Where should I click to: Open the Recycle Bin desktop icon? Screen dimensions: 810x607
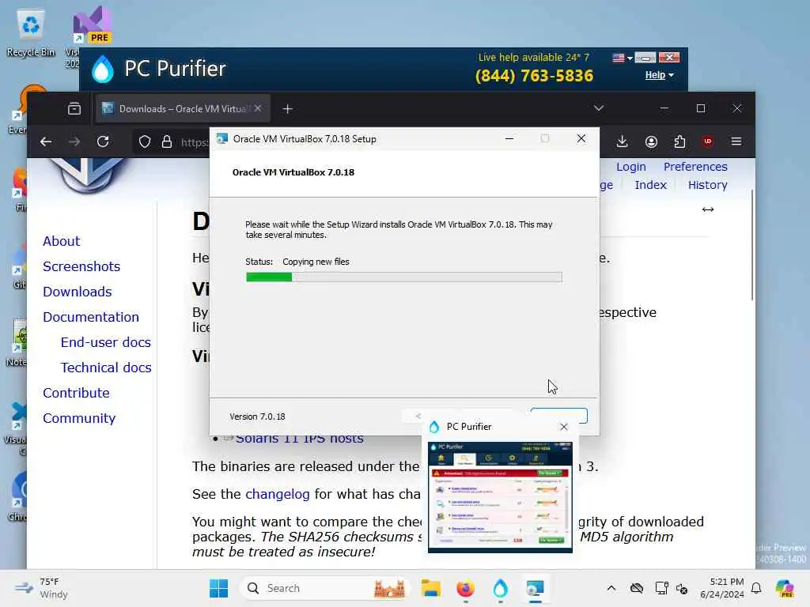tap(31, 32)
